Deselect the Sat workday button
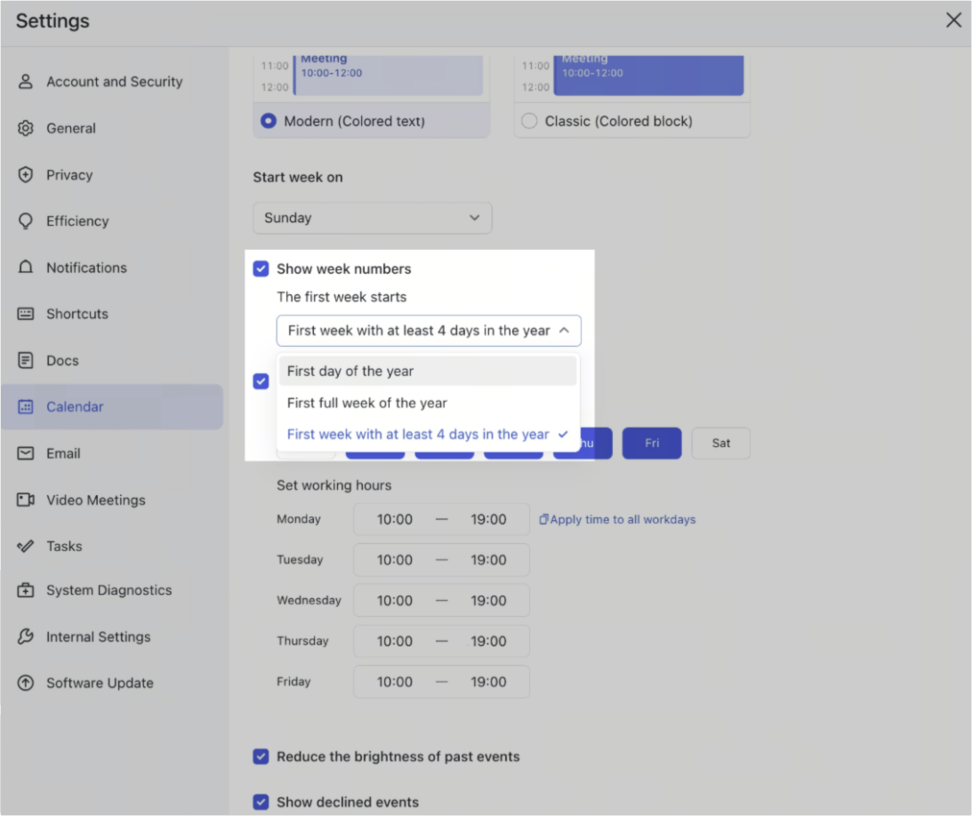Image resolution: width=972 pixels, height=816 pixels. coord(720,443)
